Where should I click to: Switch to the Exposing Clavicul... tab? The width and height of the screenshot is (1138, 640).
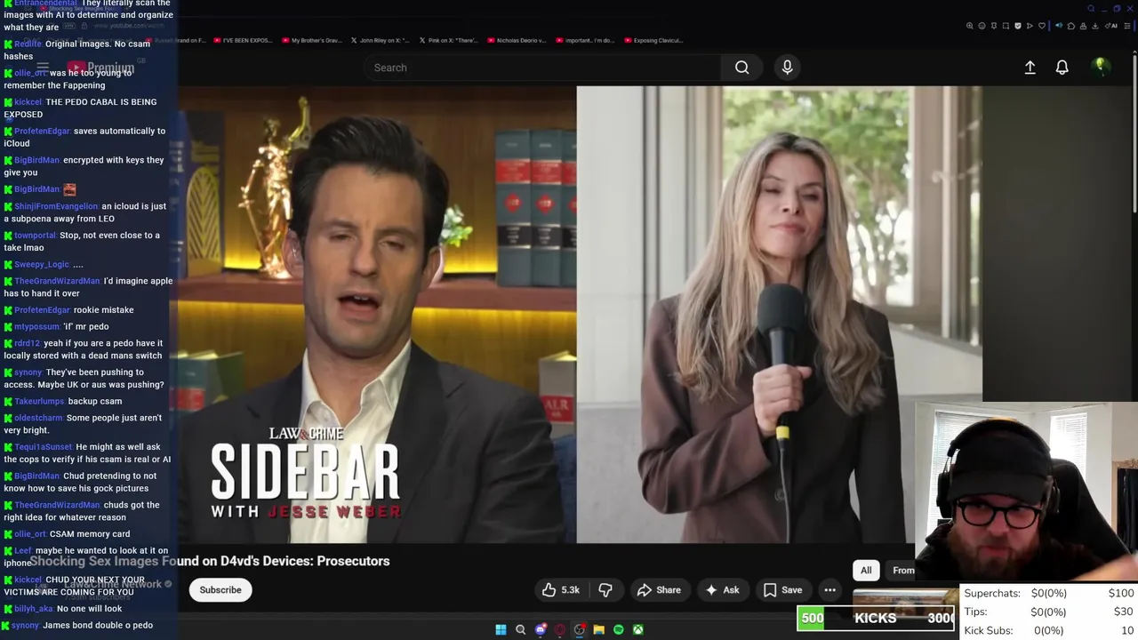point(653,40)
